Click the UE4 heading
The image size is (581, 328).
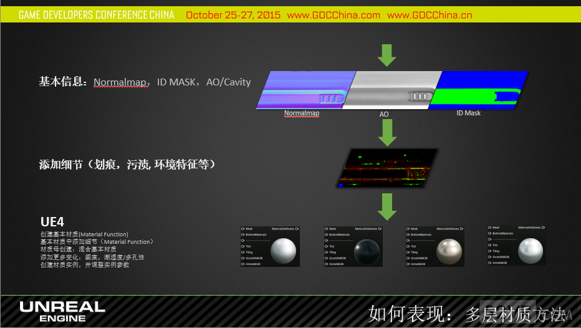52,221
